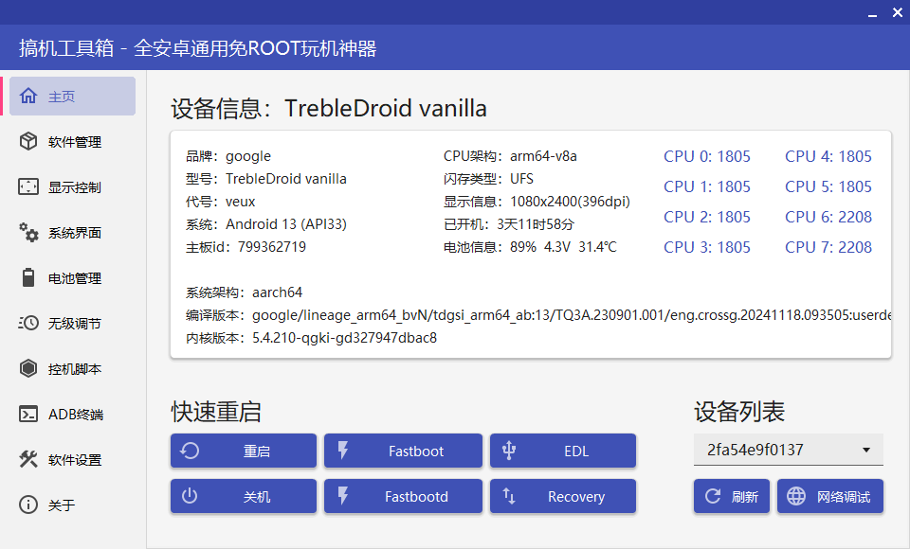This screenshot has height=549, width=910.
Task: Select the 显示控制 screen icon
Action: point(28,186)
